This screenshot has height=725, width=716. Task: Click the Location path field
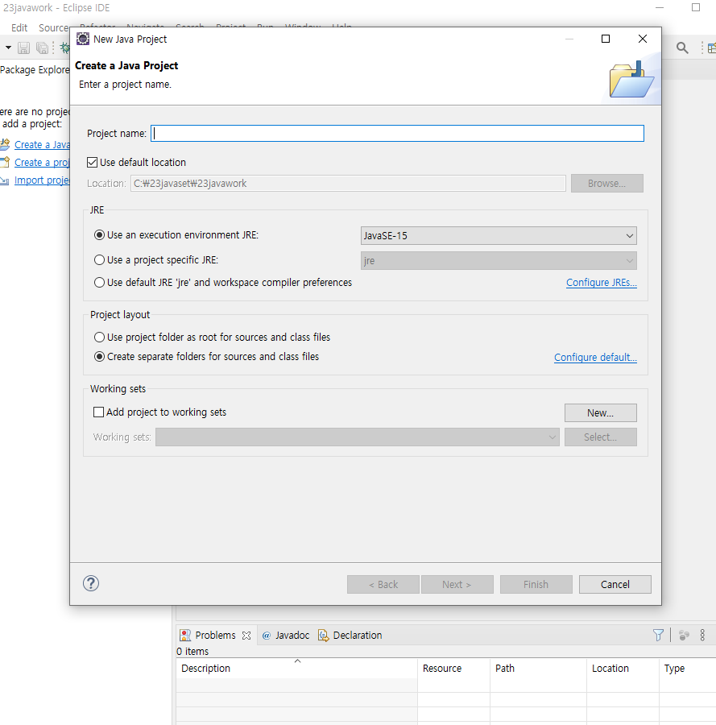[x=348, y=184]
